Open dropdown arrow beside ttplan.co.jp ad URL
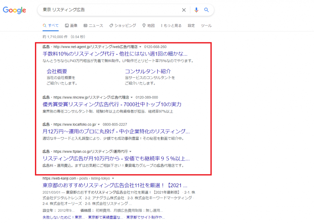 click(130, 152)
